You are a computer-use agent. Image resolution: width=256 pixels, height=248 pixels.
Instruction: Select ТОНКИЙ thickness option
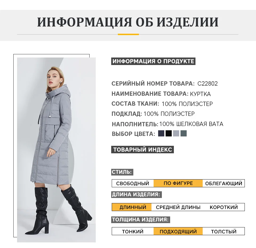pyautogui.click(x=133, y=231)
